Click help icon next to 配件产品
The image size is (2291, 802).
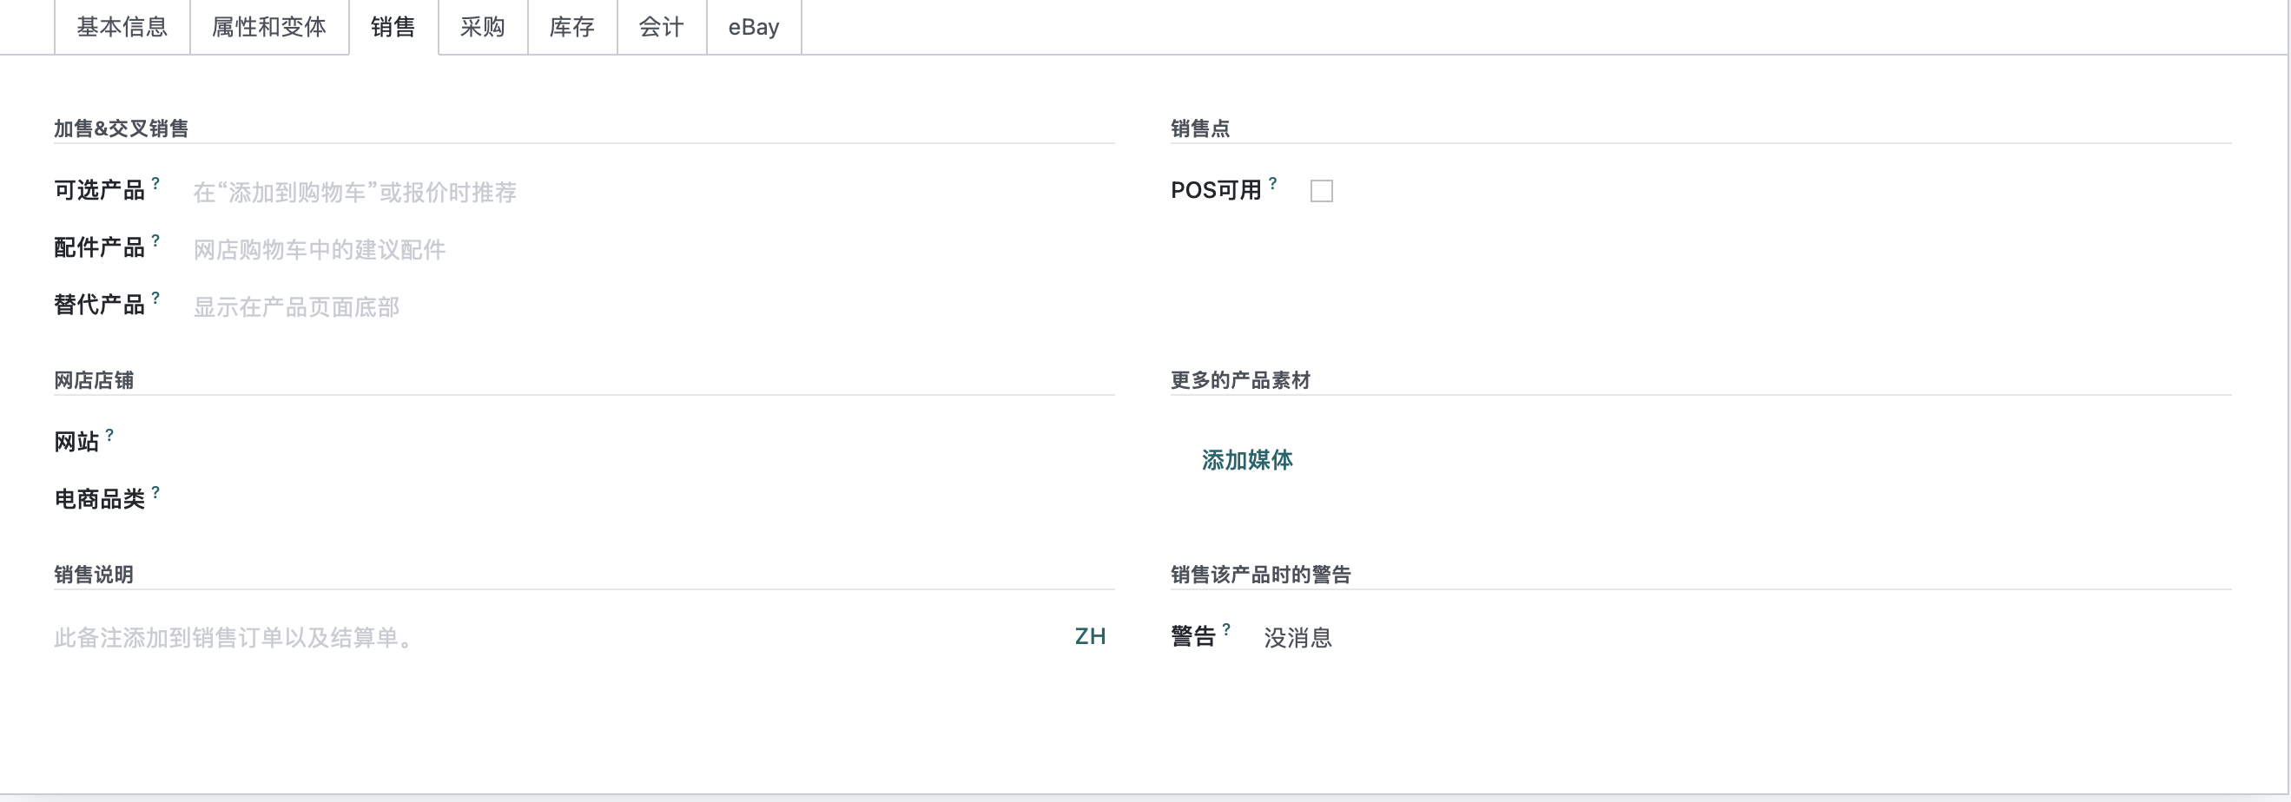pos(155,240)
